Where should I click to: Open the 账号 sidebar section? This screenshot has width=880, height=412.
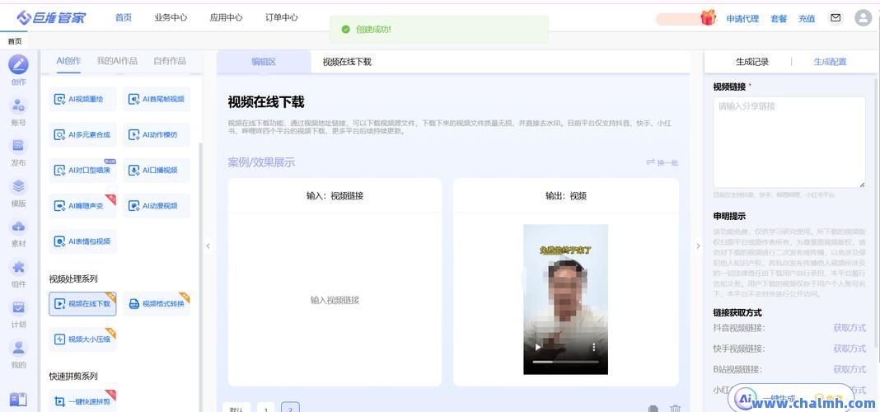(18, 110)
